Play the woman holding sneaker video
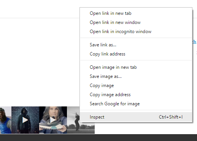 point(53,120)
